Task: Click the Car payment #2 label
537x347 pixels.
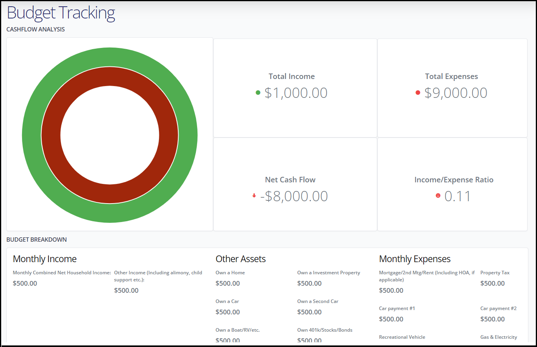Action: pyautogui.click(x=498, y=308)
